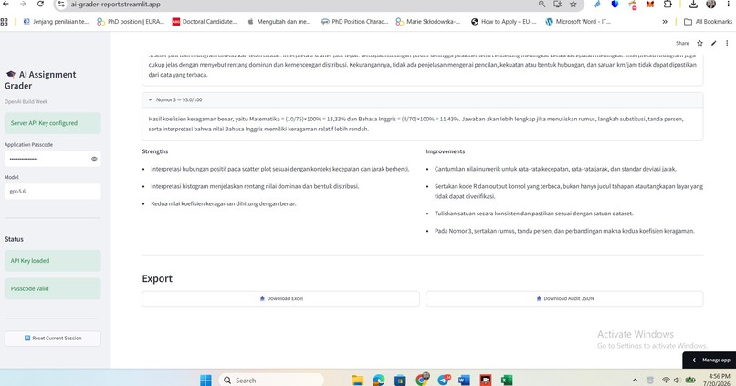Favorite the Streamlit app with star
This screenshot has height=386, width=736.
click(x=699, y=43)
